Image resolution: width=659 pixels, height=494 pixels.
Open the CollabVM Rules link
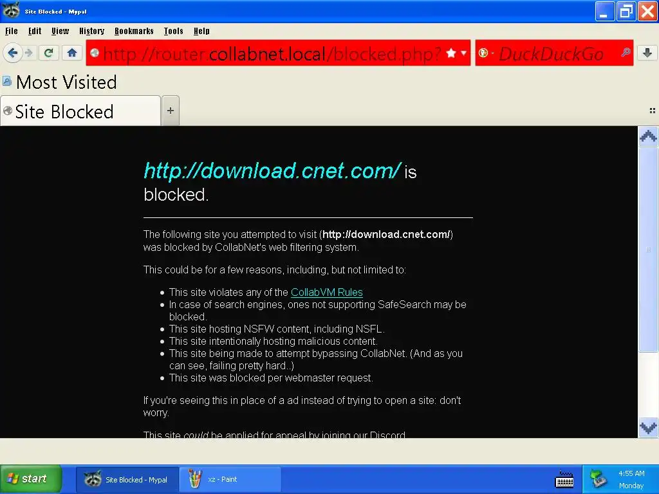326,293
